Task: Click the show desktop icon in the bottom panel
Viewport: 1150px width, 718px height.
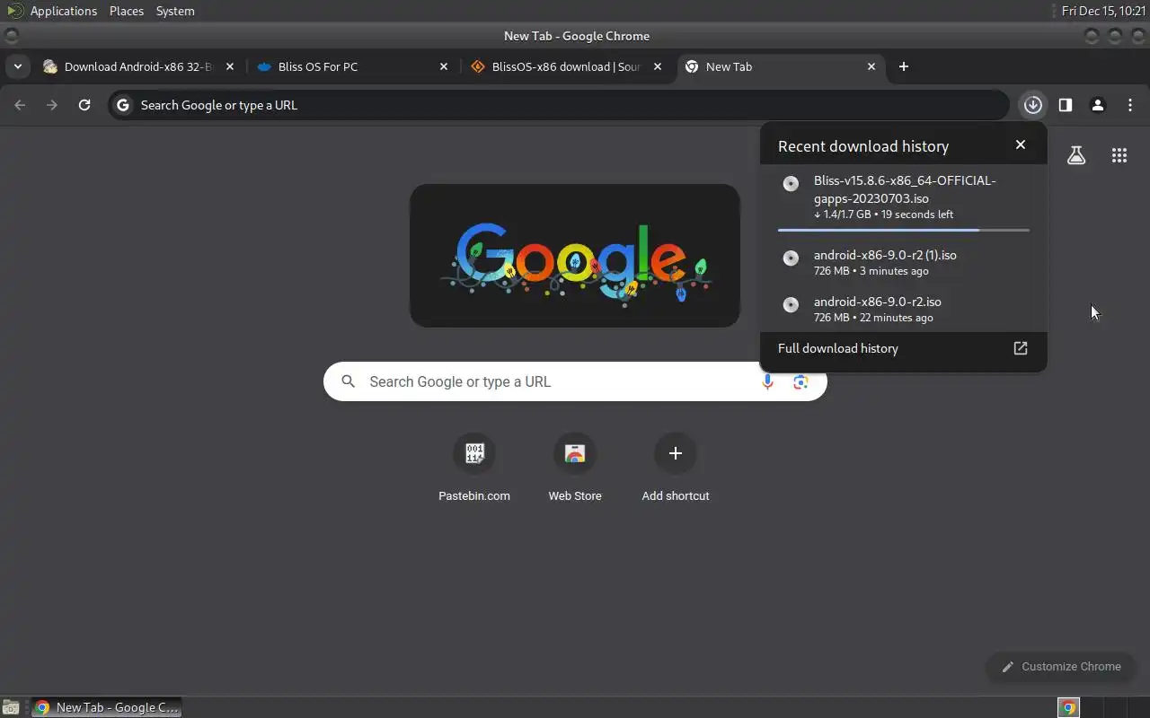Action: [x=11, y=707]
